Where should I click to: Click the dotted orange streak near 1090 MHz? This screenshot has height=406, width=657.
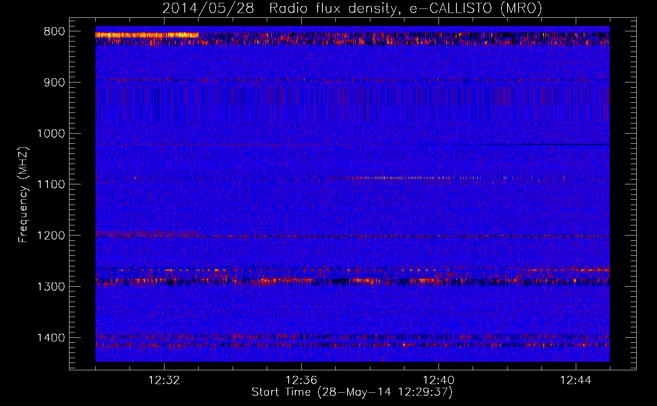click(x=414, y=178)
